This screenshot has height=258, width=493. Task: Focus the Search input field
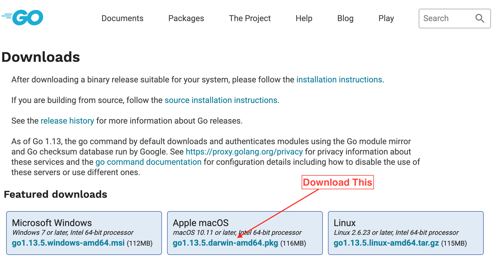pyautogui.click(x=455, y=19)
